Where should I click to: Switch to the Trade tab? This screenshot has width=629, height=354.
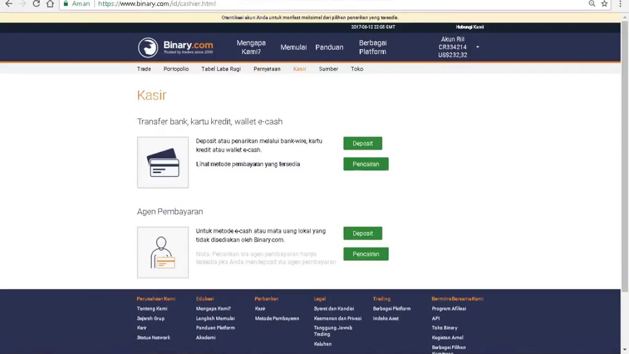[x=144, y=69]
